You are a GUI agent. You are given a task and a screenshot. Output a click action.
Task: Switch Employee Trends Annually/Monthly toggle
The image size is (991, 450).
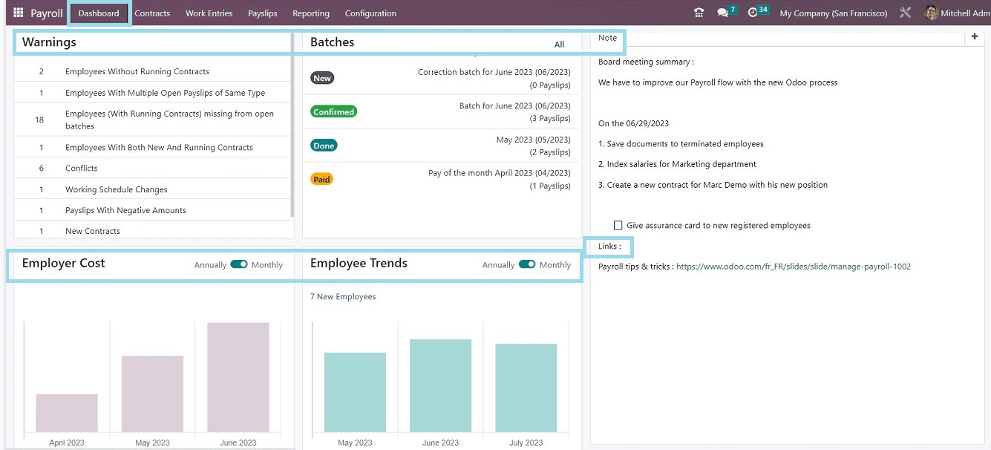click(527, 264)
